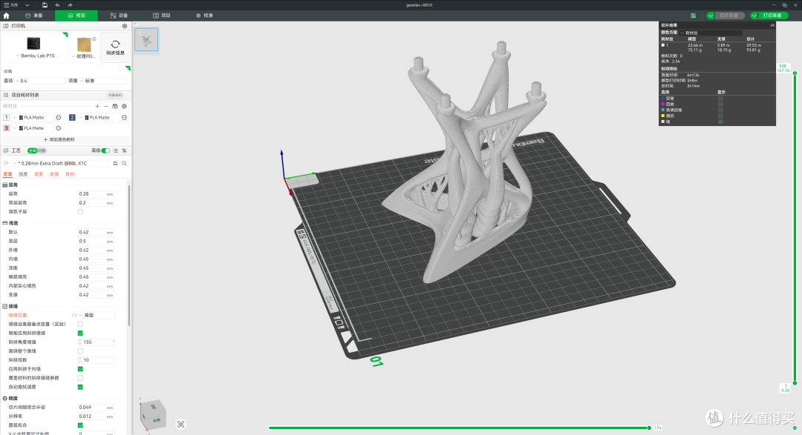This screenshot has height=435, width=802.
Task: Click 添加混色耗材 add filament button
Action: tap(59, 139)
